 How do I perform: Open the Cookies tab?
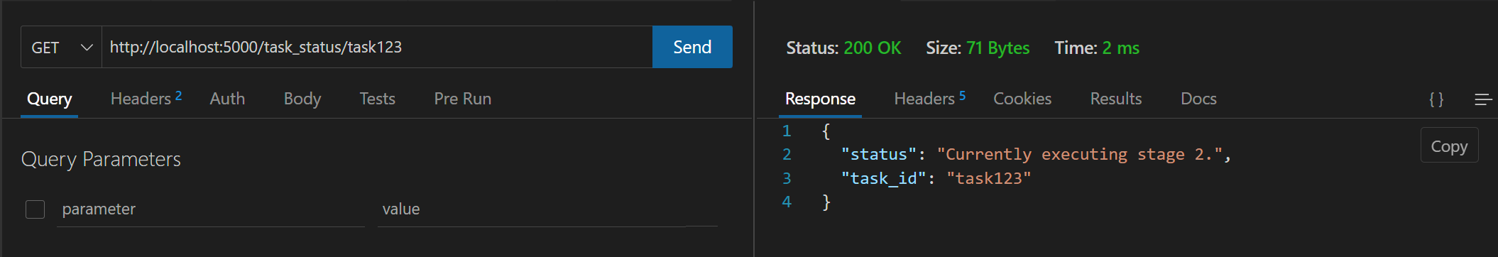click(x=1022, y=99)
